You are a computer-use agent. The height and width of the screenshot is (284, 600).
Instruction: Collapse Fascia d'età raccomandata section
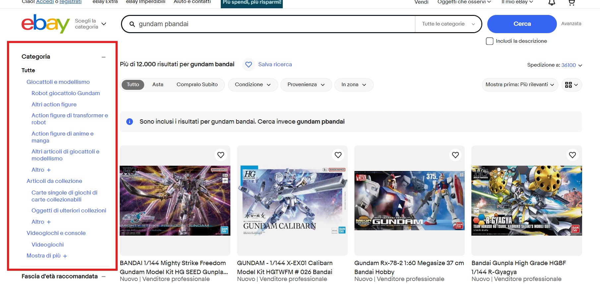pyautogui.click(x=103, y=276)
